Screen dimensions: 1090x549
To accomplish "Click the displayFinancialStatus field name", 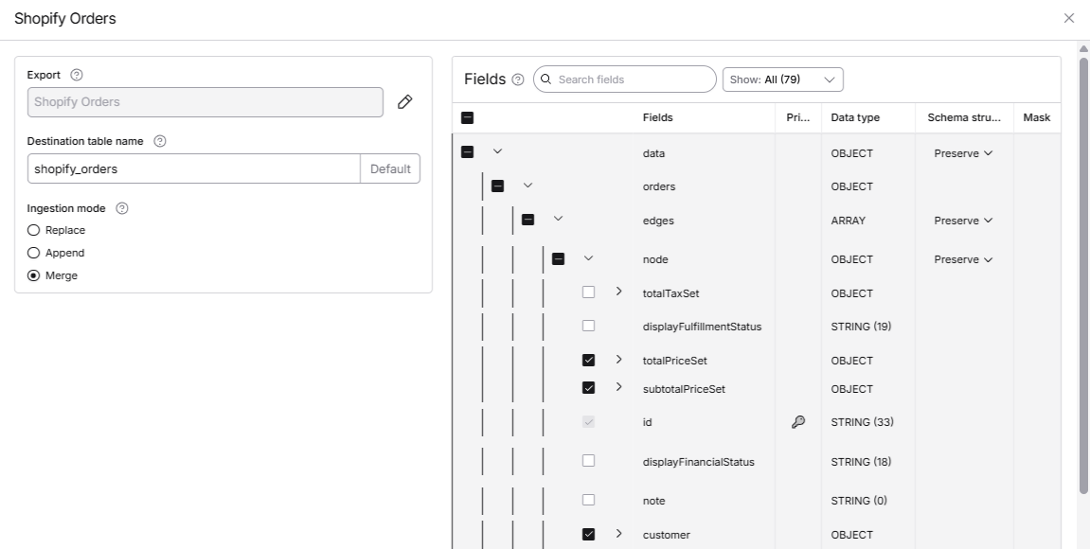I will [699, 462].
